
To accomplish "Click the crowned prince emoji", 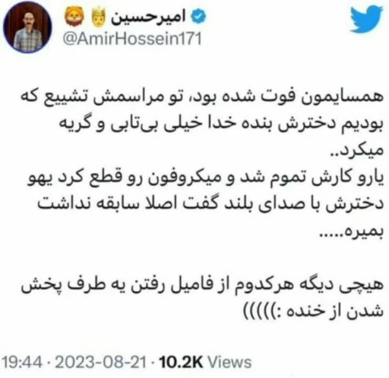I will [98, 17].
